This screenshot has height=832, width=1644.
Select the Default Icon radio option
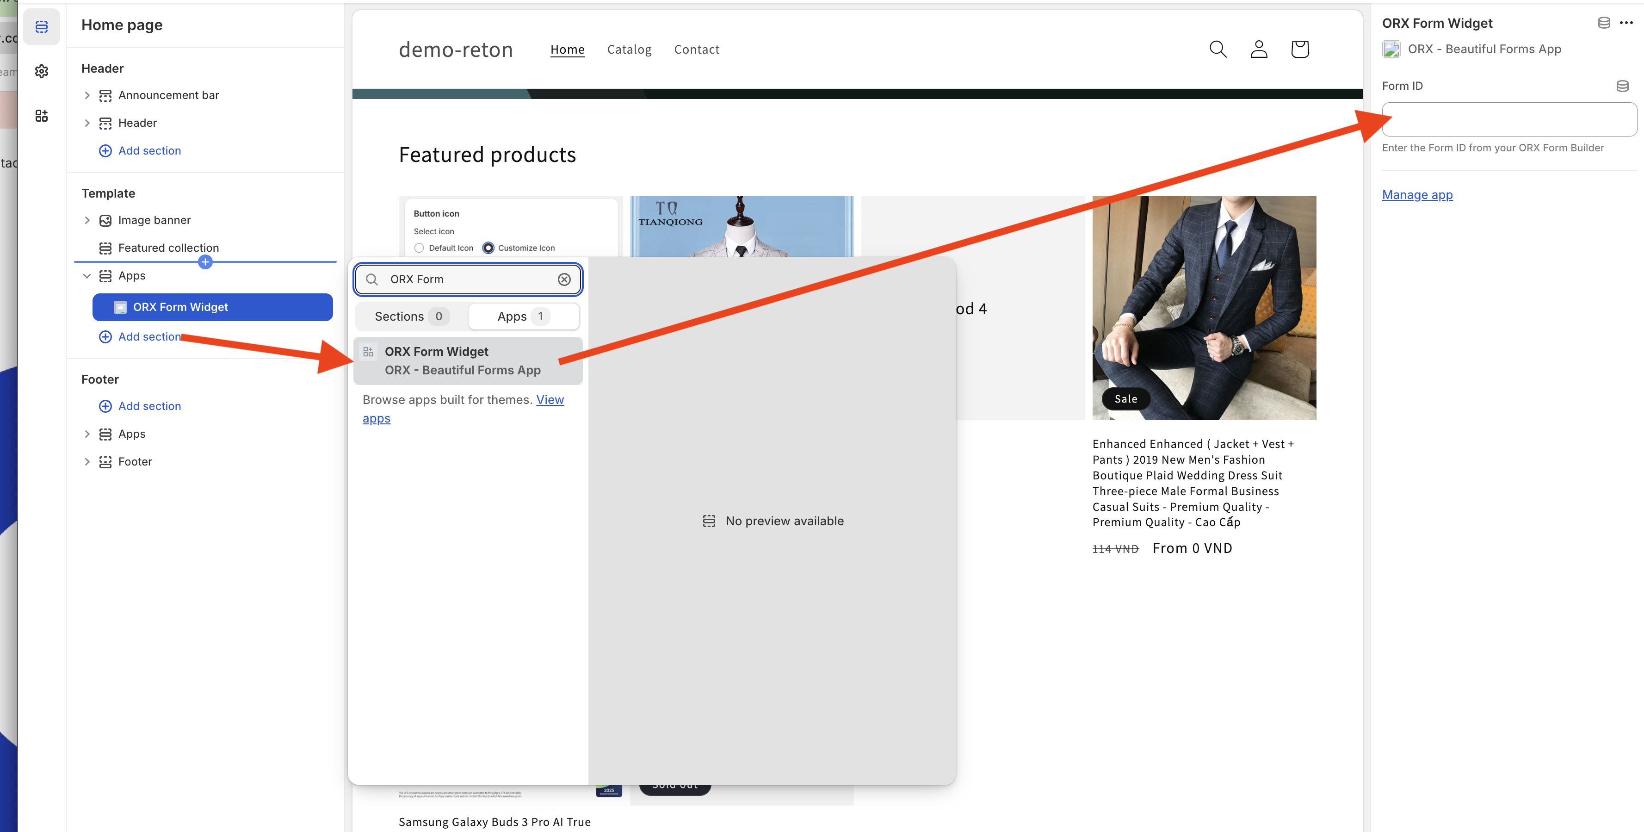[419, 248]
